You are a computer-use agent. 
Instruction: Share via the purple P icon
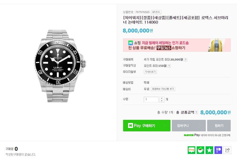(x=218, y=150)
